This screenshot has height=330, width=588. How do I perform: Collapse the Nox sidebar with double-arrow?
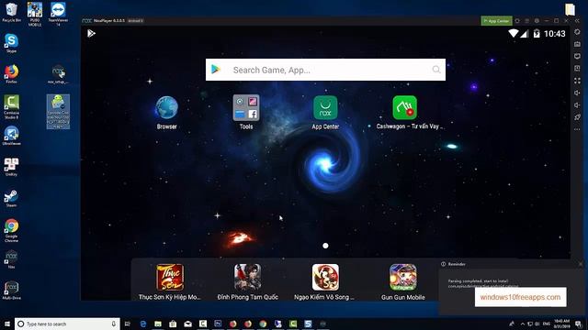click(x=577, y=21)
